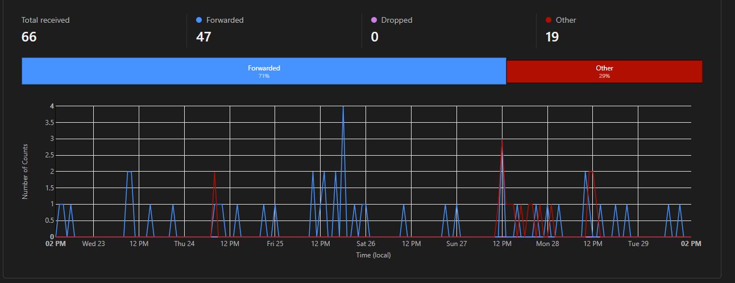The width and height of the screenshot is (735, 283).
Task: Click the Total received label
Action: [x=45, y=20]
